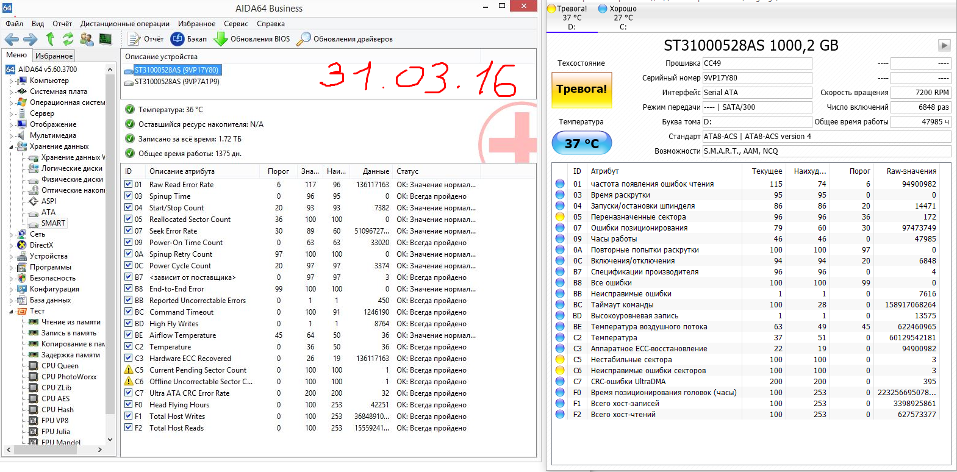Expand the Компьютер tree node
This screenshot has height=472, width=957.
tap(11, 80)
